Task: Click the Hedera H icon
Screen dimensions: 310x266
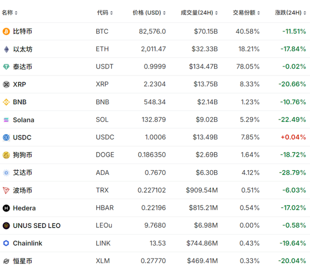Action: pos(6,208)
